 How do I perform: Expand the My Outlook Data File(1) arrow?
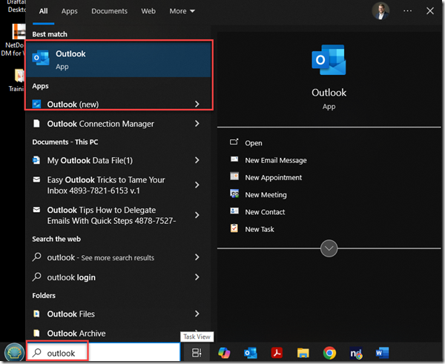tap(197, 160)
